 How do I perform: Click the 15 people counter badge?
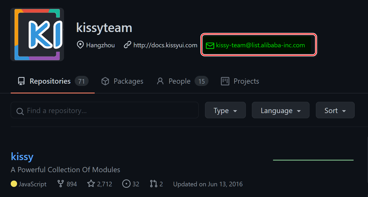(x=202, y=81)
